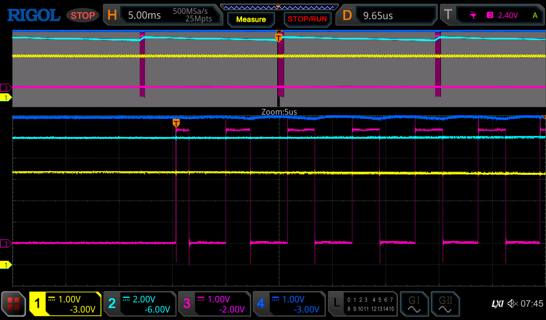Click the orange trigger T marker in zoom view
The image size is (546, 320).
176,123
